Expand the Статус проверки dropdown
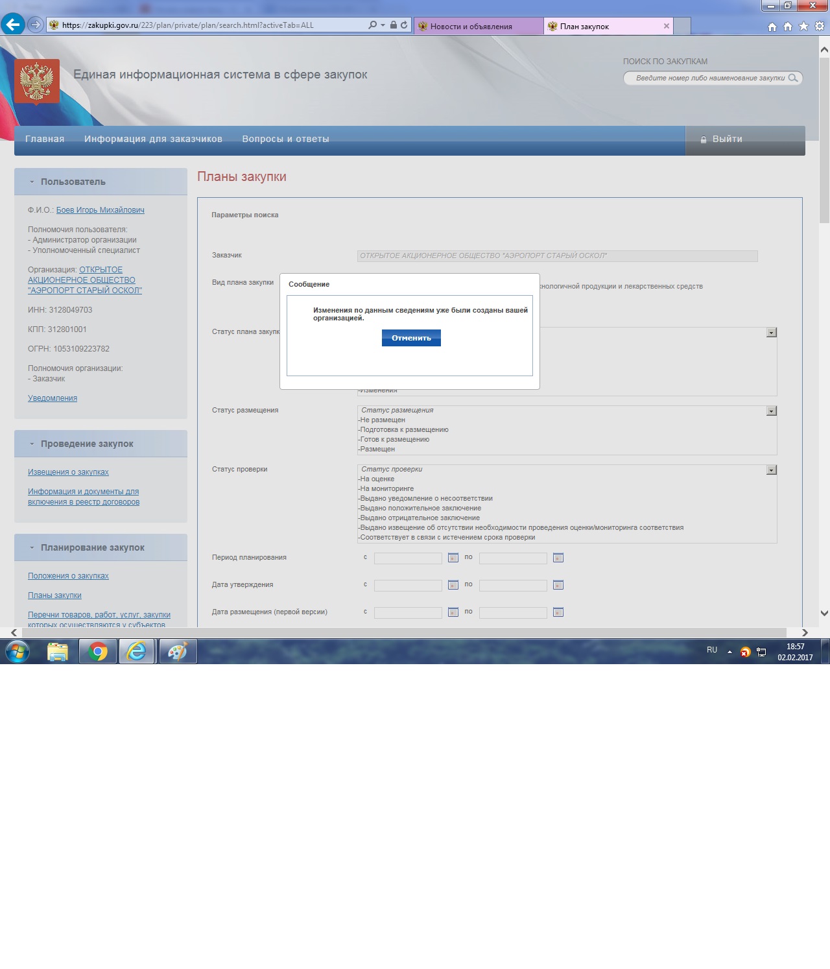Viewport: 830px width, 969px height. [x=771, y=470]
